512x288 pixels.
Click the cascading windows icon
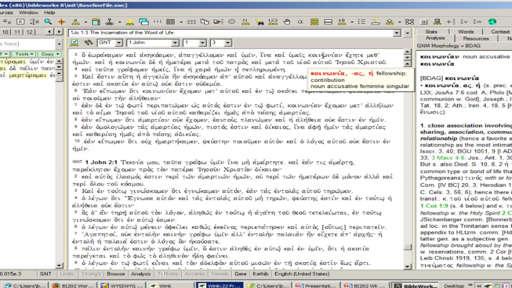[x=144, y=21]
